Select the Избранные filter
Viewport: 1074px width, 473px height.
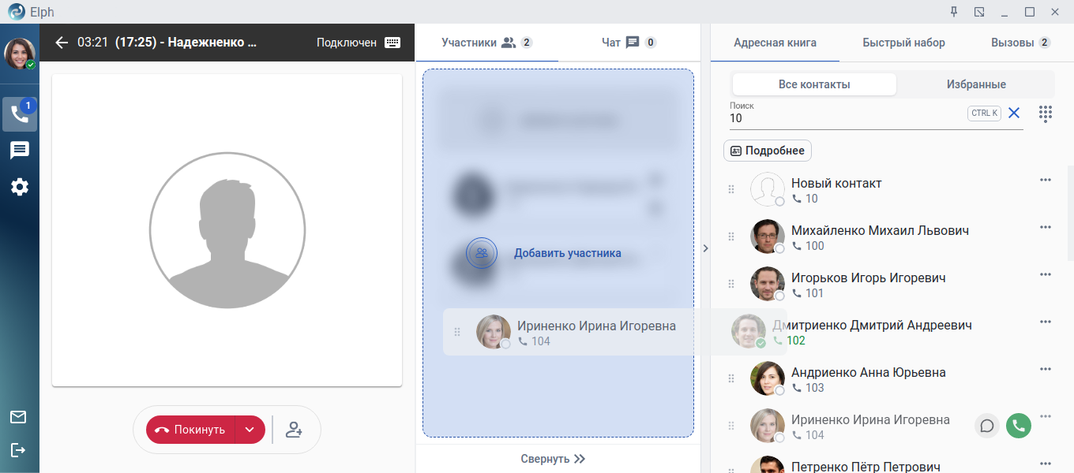tap(976, 84)
